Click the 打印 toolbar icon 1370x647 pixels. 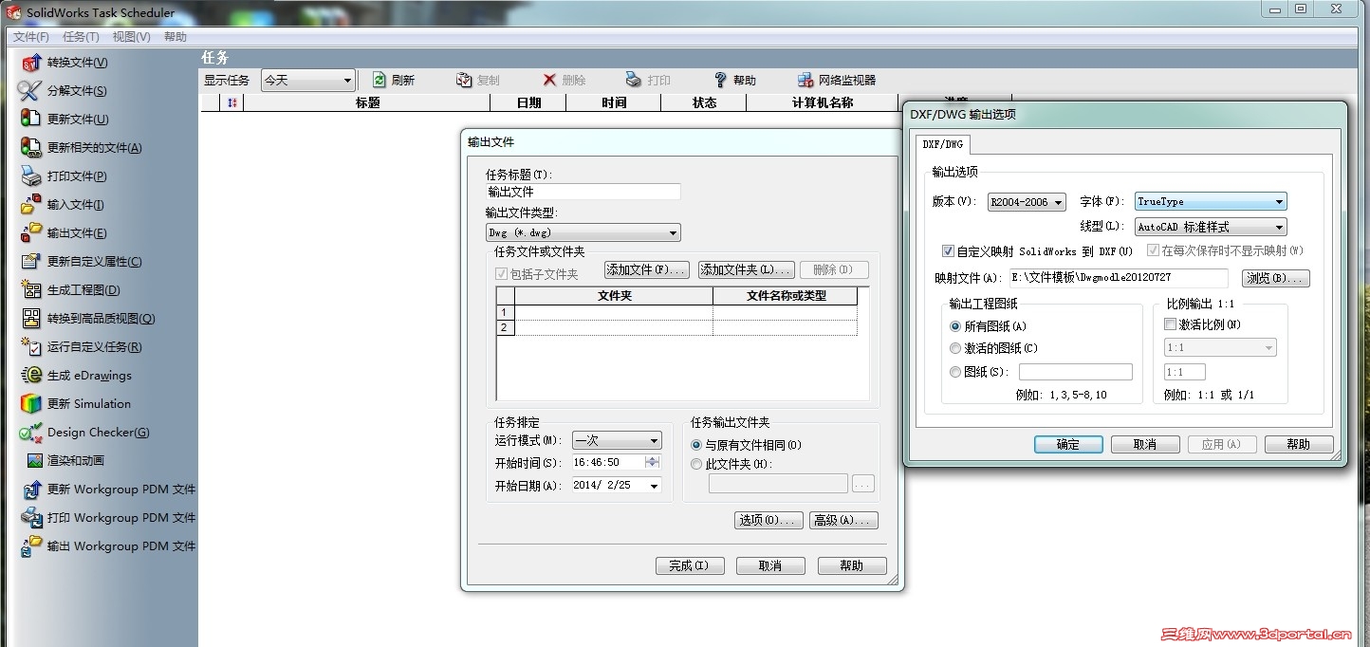click(x=634, y=81)
